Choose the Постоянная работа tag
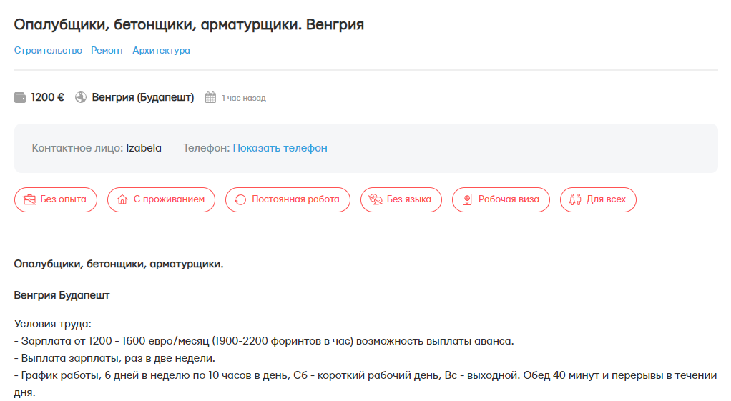 click(288, 199)
